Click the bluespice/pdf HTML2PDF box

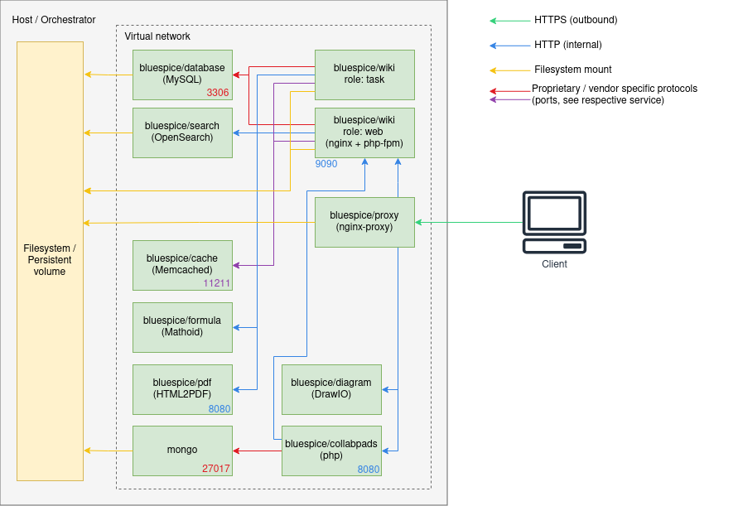pos(182,388)
